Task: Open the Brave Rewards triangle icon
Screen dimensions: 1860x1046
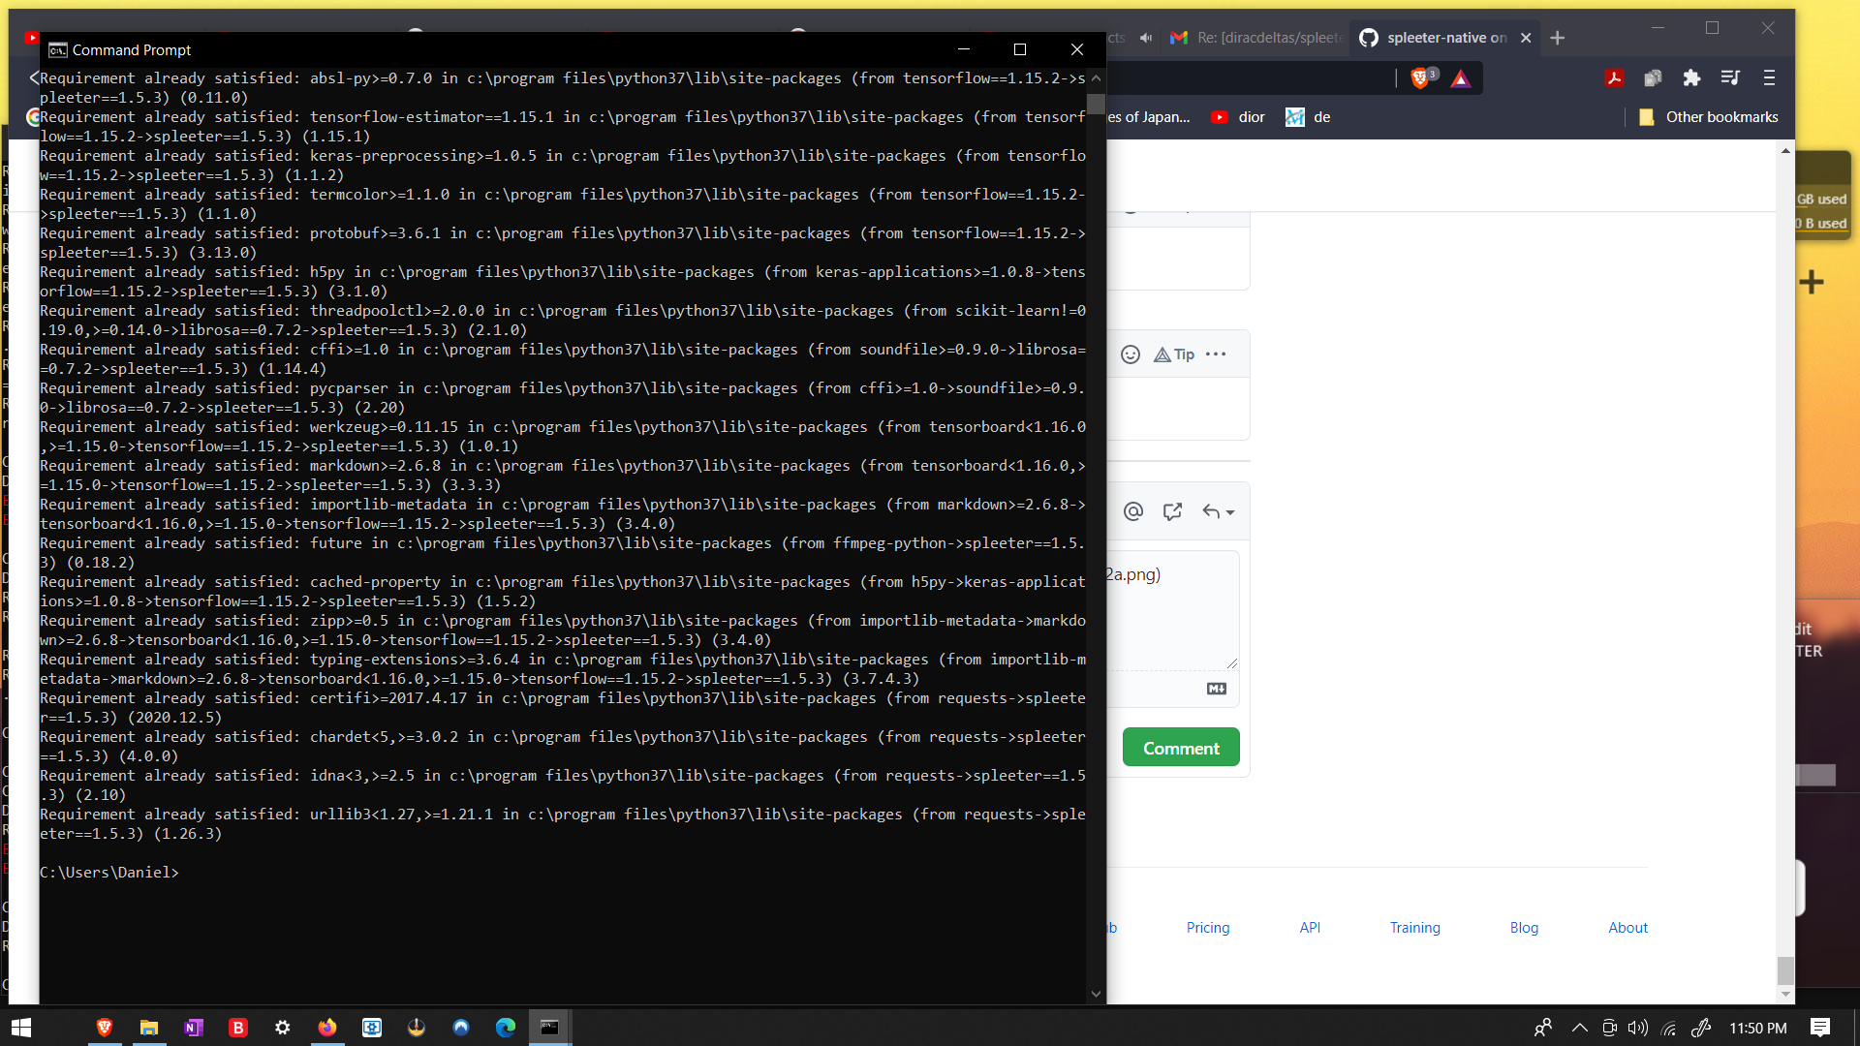Action: point(1460,77)
